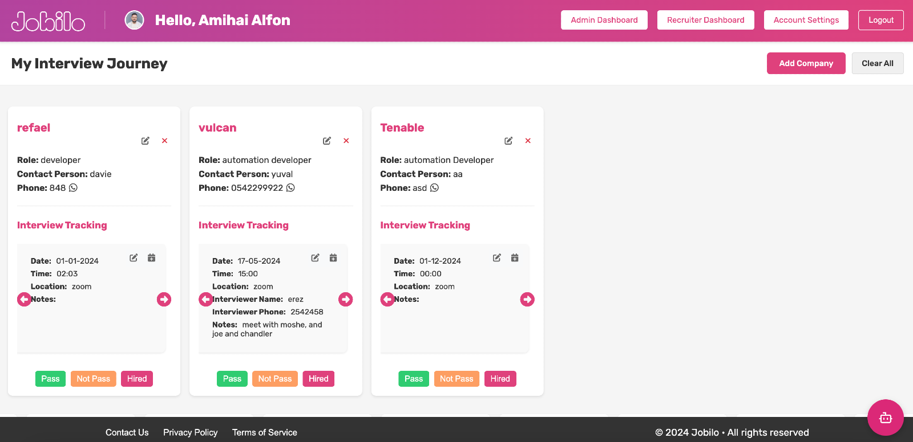913x442 pixels.
Task: Open the chatbot assistant button
Action: tap(886, 418)
